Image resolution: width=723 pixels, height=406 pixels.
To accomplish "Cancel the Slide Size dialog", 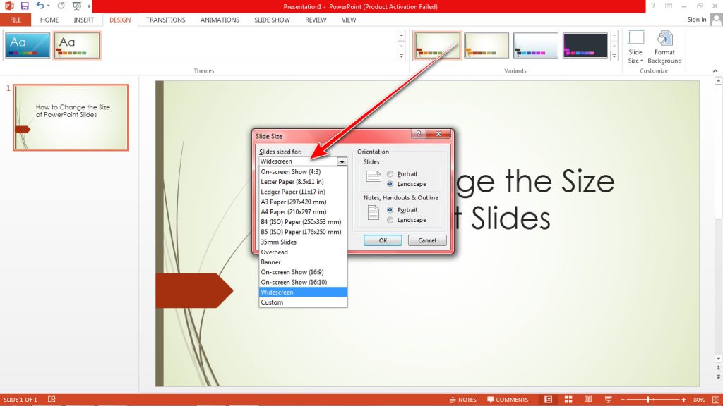I will [x=426, y=240].
